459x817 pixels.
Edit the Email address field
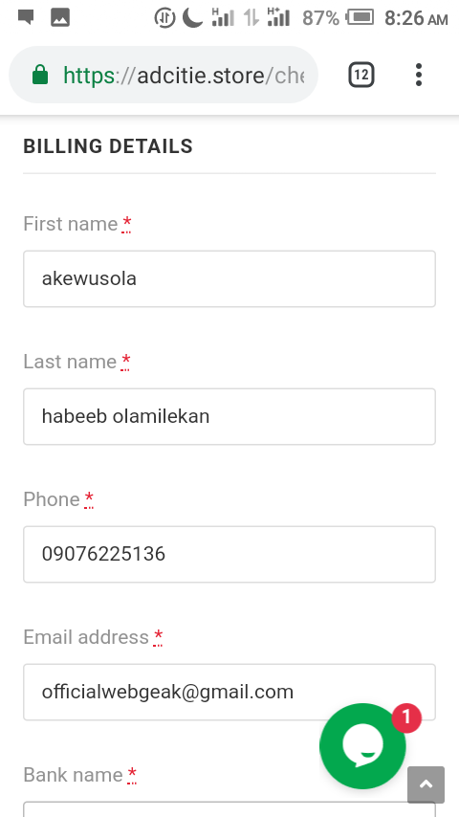(x=229, y=692)
